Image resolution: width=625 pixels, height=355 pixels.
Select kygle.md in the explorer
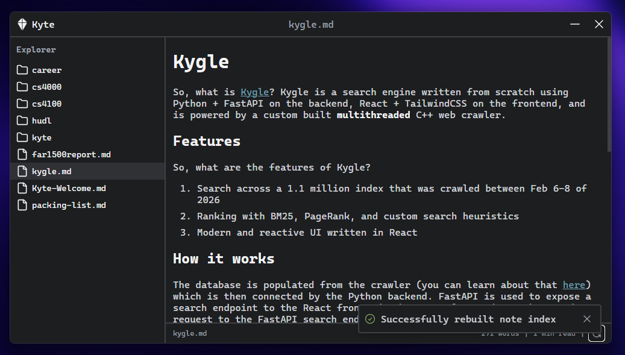[87, 171]
